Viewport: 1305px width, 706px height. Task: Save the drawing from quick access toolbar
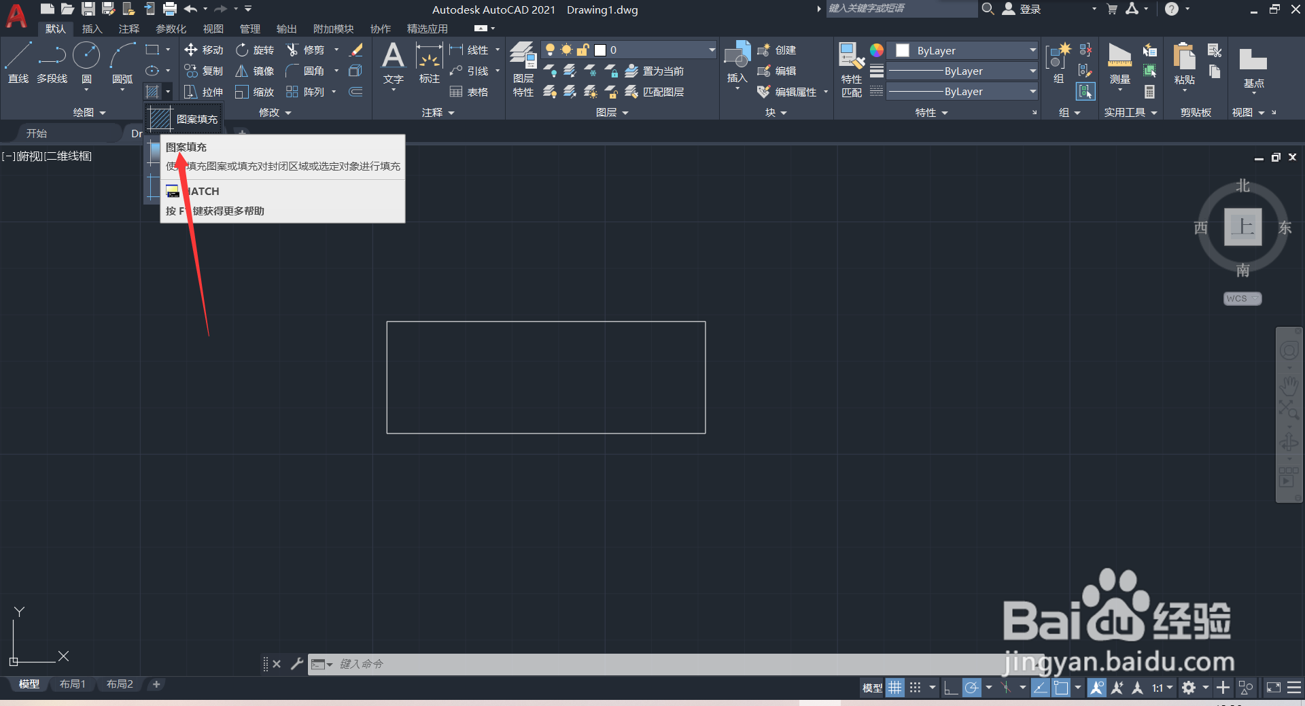88,9
